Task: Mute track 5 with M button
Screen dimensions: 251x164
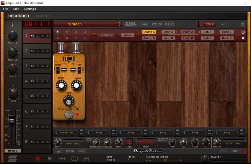Action: [43, 96]
